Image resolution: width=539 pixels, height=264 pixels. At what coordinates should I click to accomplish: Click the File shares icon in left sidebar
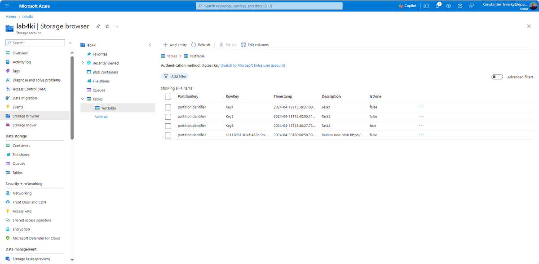pyautogui.click(x=8, y=155)
